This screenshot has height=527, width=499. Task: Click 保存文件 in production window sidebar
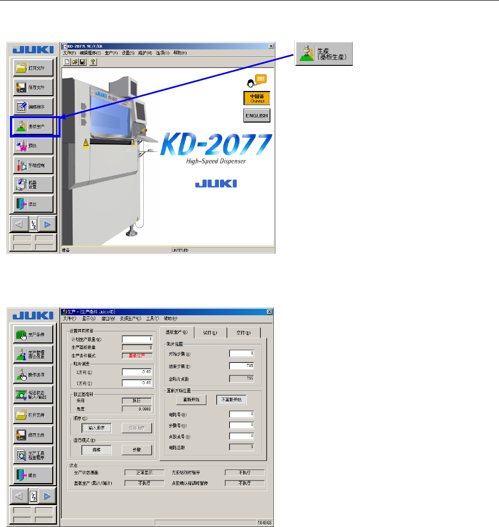pos(33,435)
